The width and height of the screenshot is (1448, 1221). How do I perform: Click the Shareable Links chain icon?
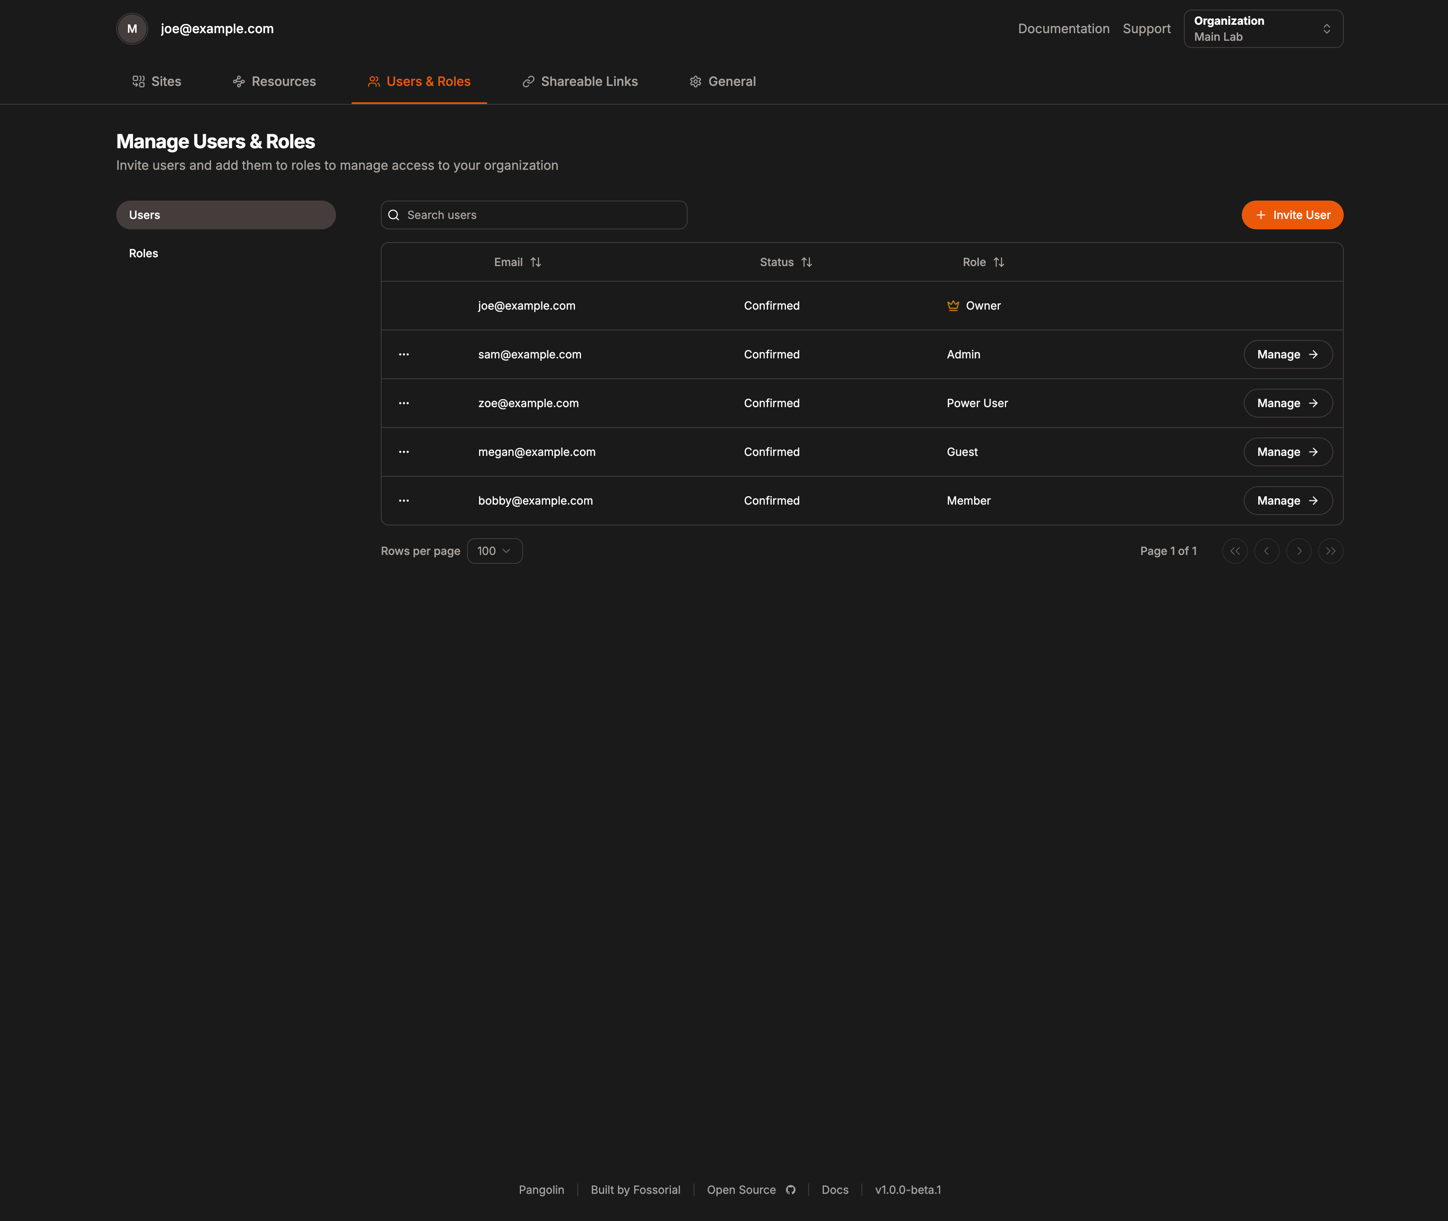528,81
